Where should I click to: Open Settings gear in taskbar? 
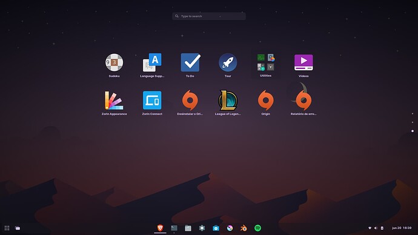(x=202, y=228)
